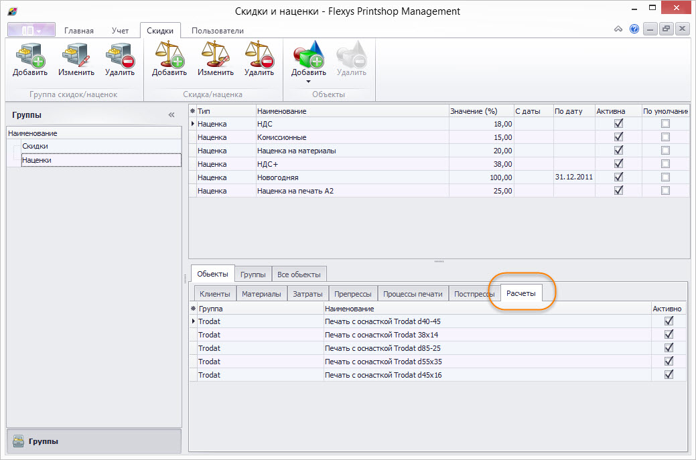Image resolution: width=696 pixels, height=460 pixels.
Task: Click the printer icon beside Группы at bottom
Action: pos(18,441)
